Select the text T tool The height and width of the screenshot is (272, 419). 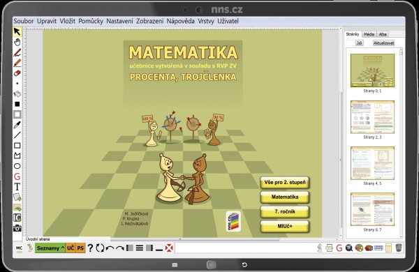click(x=17, y=187)
